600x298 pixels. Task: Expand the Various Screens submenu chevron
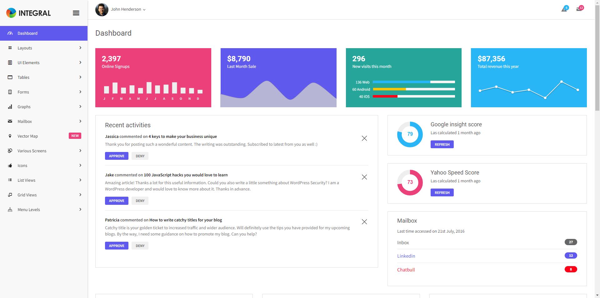pos(80,151)
